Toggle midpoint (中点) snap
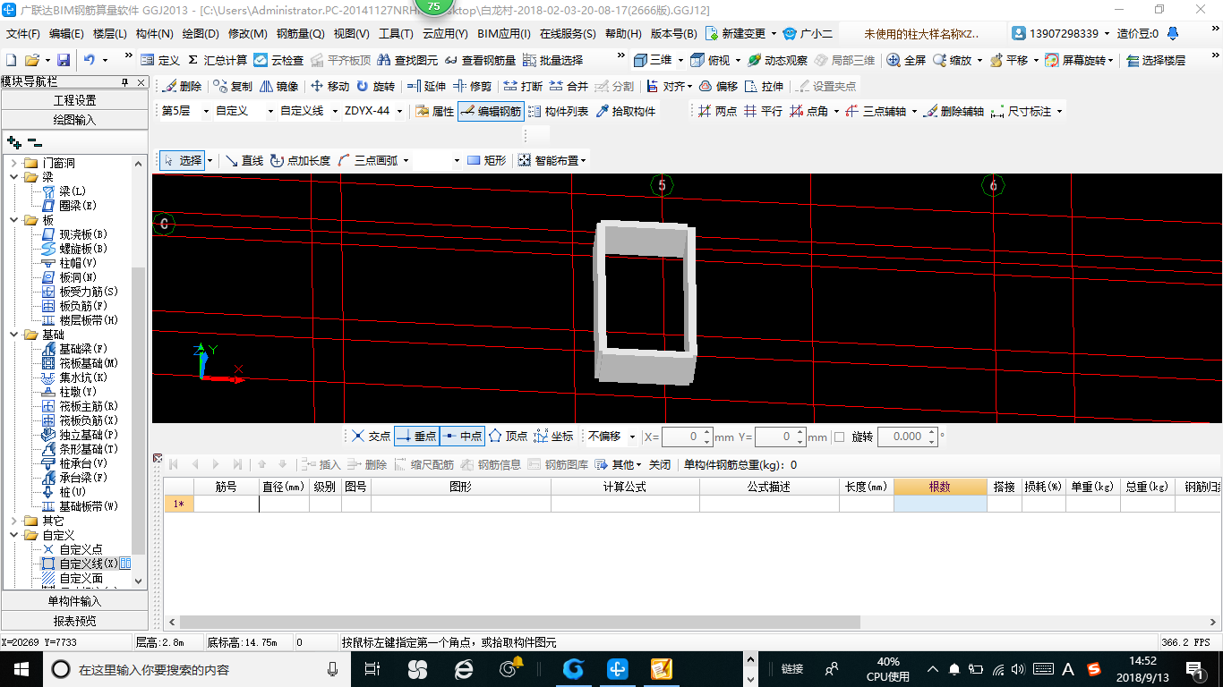The width and height of the screenshot is (1223, 687). (462, 437)
